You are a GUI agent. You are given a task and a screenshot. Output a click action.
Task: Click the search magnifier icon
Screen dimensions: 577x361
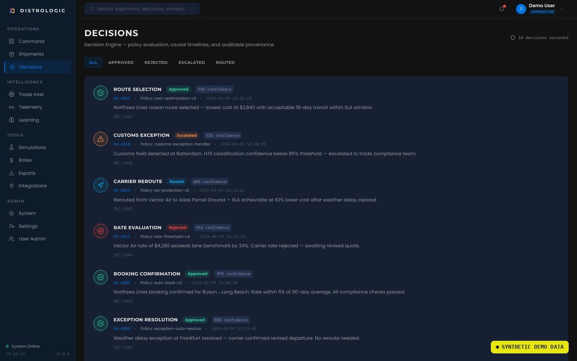[92, 9]
